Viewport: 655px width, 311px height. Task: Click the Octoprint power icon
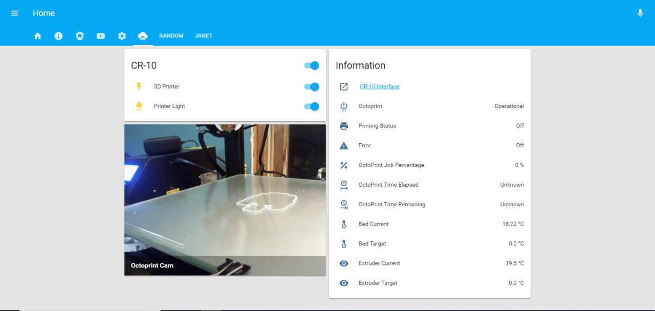click(x=344, y=106)
